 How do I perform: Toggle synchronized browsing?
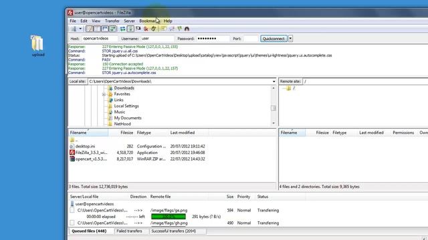(x=179, y=29)
